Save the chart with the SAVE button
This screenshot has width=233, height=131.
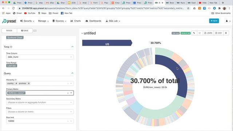point(25,31)
